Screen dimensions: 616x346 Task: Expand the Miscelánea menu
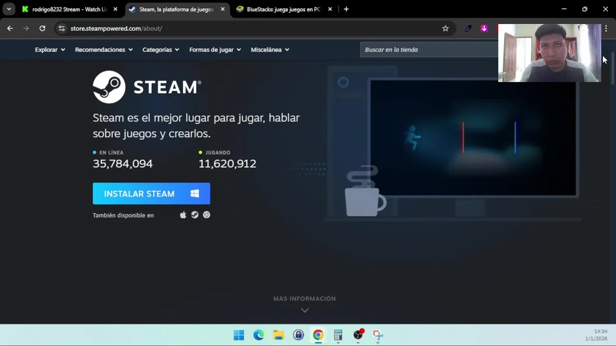tap(270, 49)
